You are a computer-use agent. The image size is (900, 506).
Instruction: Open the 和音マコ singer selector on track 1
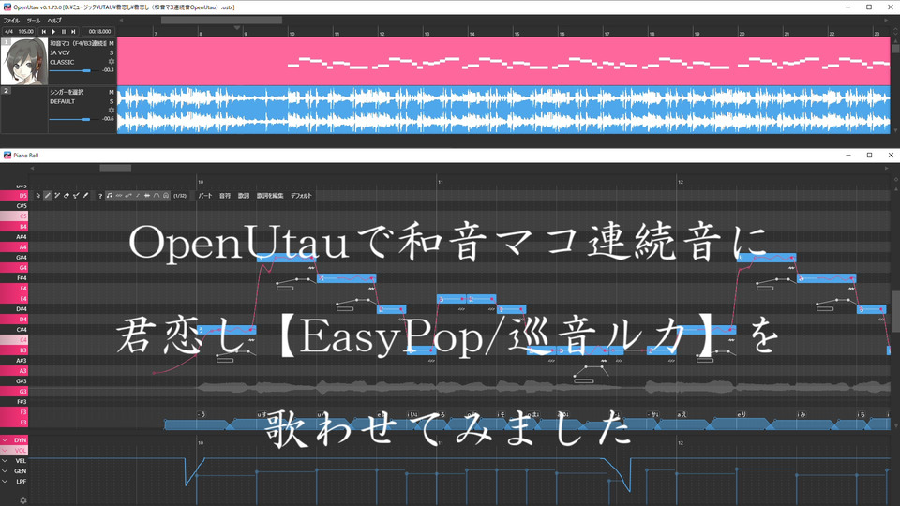pyautogui.click(x=78, y=43)
